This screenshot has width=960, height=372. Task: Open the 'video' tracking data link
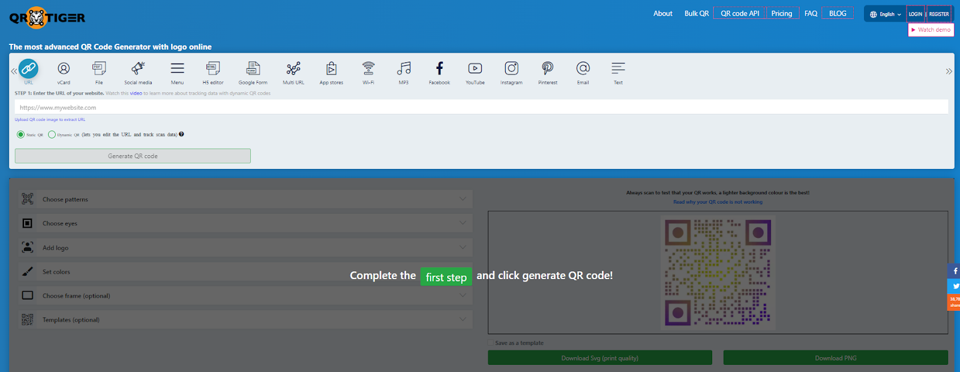pos(136,93)
